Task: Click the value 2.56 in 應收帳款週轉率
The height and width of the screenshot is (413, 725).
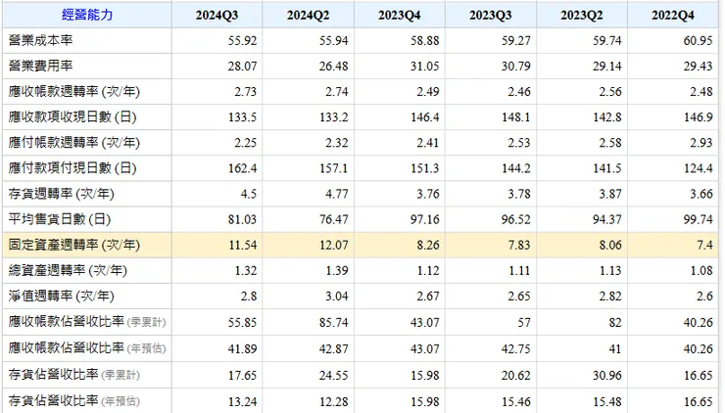Action: (x=610, y=91)
